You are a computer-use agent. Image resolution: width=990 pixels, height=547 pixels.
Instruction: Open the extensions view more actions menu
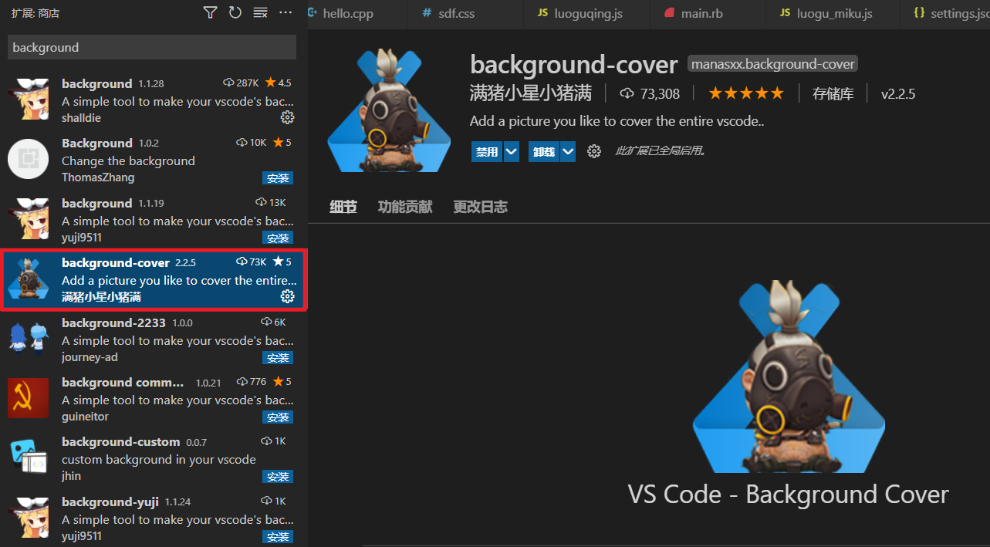pos(286,12)
